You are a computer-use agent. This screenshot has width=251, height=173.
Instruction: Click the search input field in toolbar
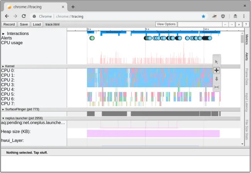pos(200,25)
